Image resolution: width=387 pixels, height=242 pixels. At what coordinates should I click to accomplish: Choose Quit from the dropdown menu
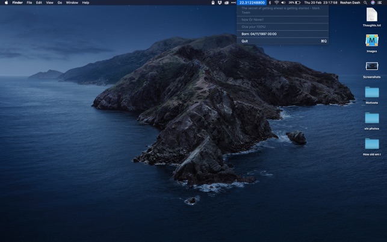[245, 41]
